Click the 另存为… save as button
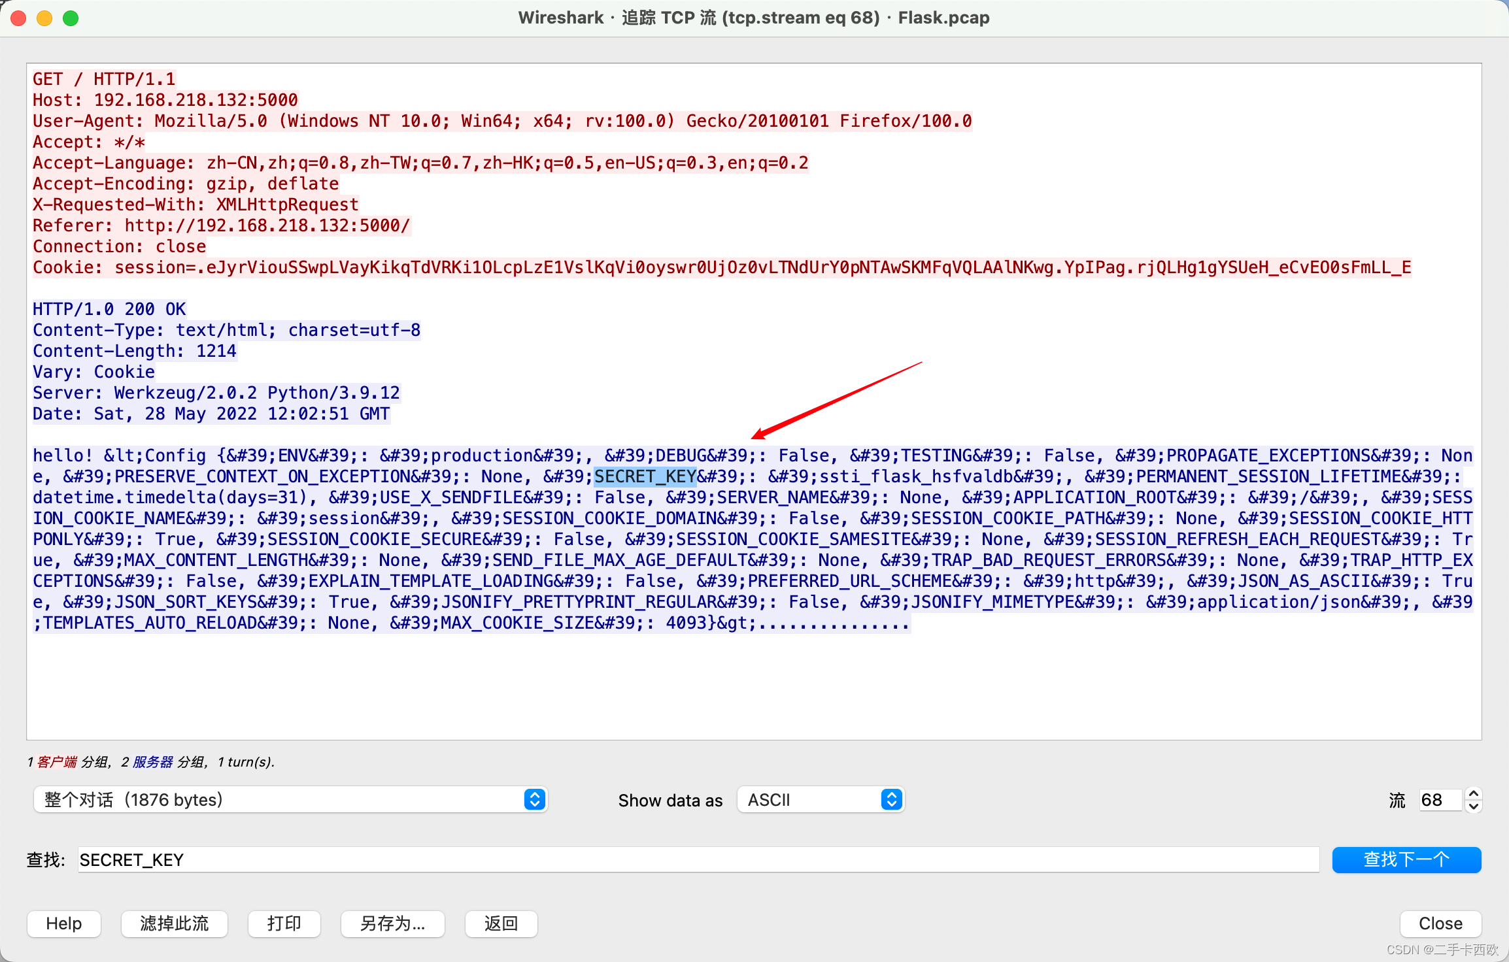The width and height of the screenshot is (1509, 962). pos(392,923)
